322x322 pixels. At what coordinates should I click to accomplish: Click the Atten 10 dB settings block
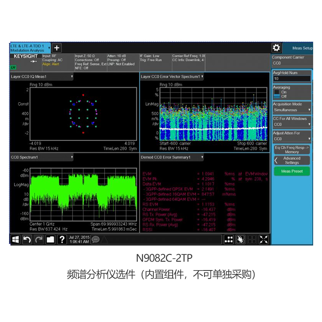coord(123,62)
